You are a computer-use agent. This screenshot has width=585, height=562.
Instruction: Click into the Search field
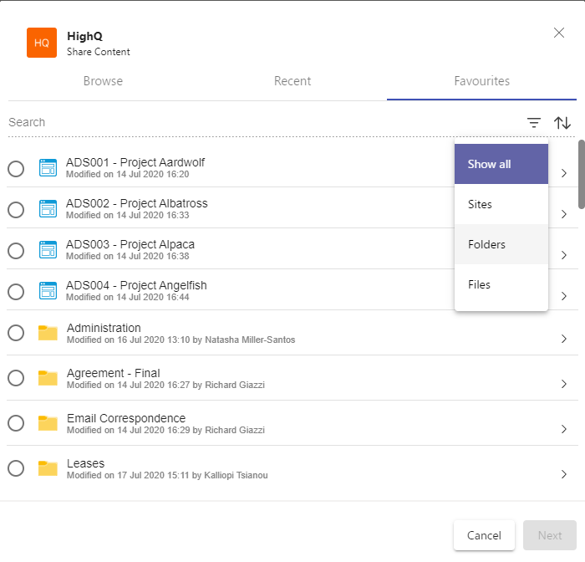(251, 123)
